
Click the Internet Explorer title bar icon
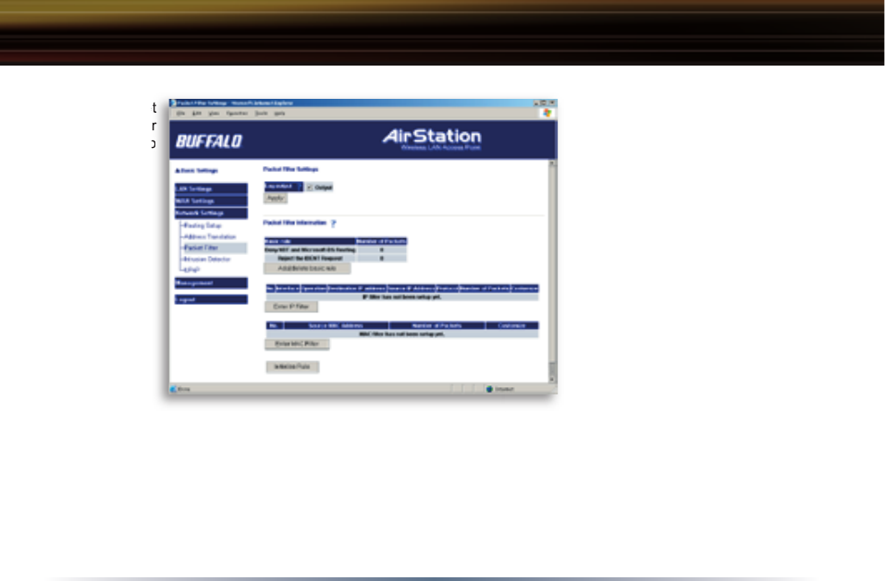point(173,103)
